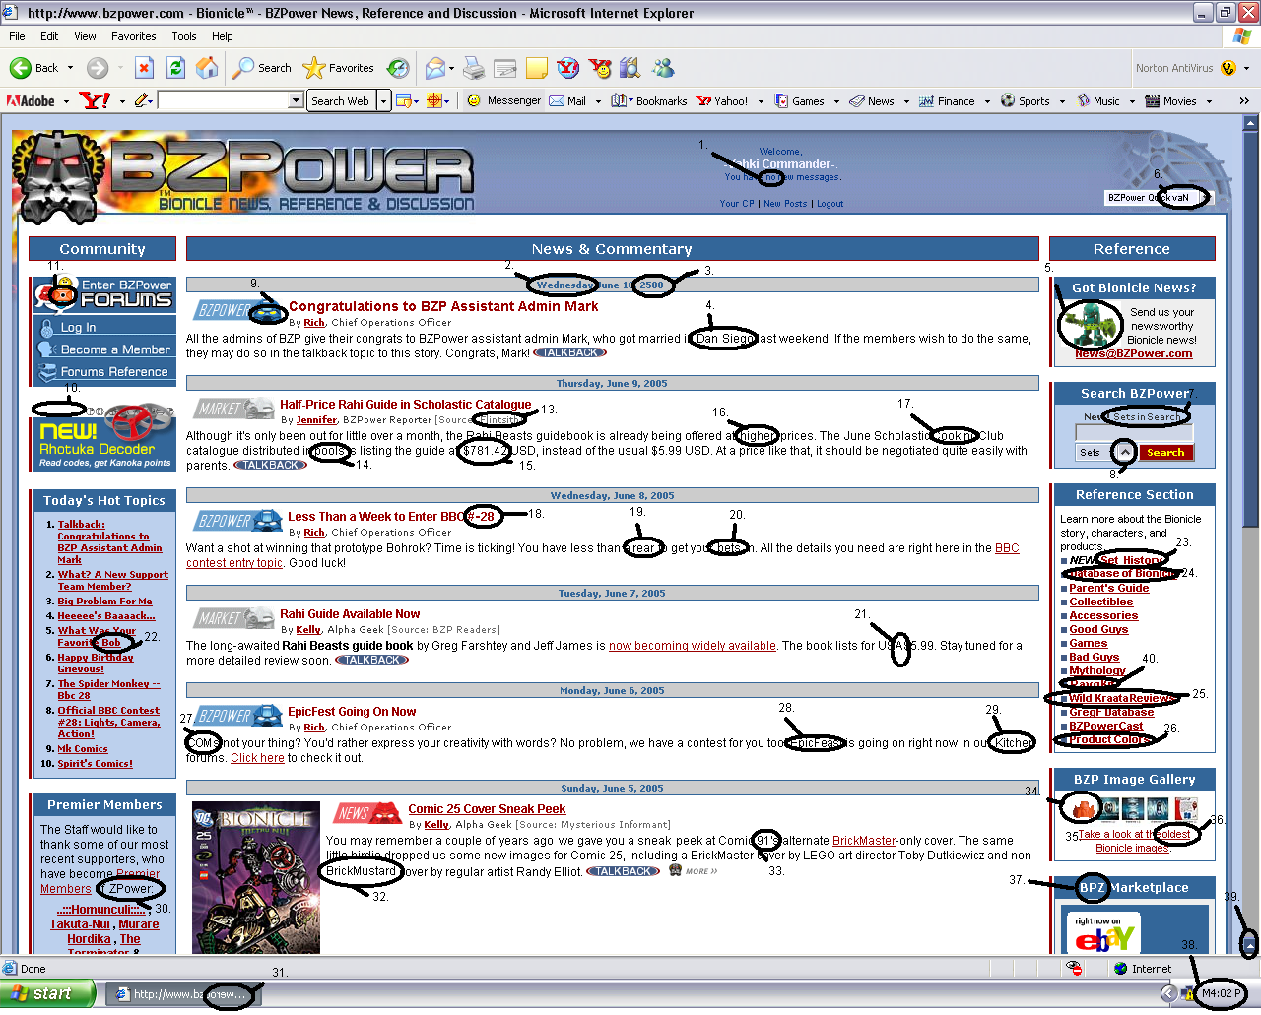Open the Windows Messenger buddies icon
This screenshot has width=1261, height=1015.
663,68
